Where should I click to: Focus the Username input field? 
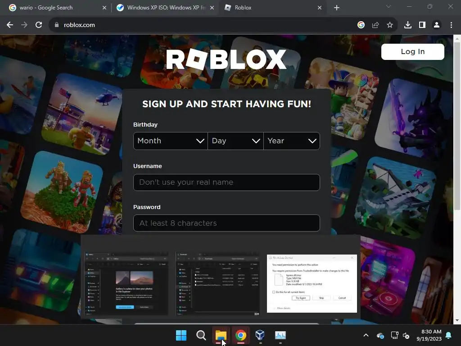[226, 182]
